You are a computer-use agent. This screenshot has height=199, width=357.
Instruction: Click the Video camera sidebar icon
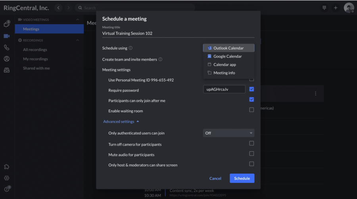point(6,36)
